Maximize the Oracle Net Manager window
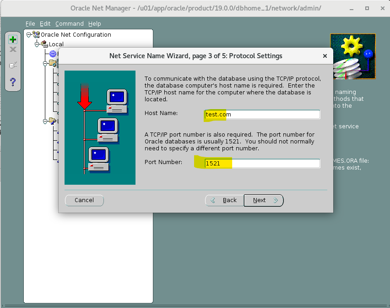This screenshot has width=390, height=308. coord(367,8)
